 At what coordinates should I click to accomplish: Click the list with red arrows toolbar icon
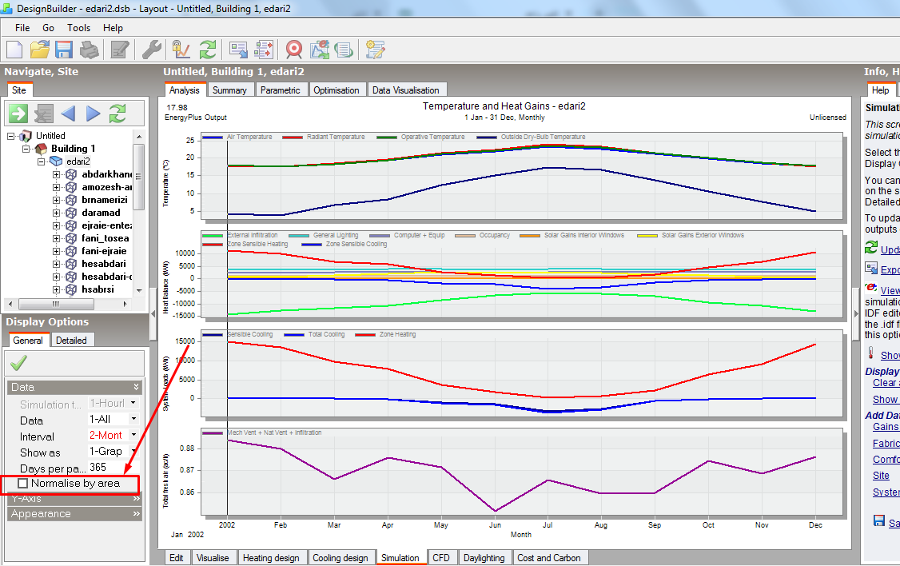tap(264, 50)
